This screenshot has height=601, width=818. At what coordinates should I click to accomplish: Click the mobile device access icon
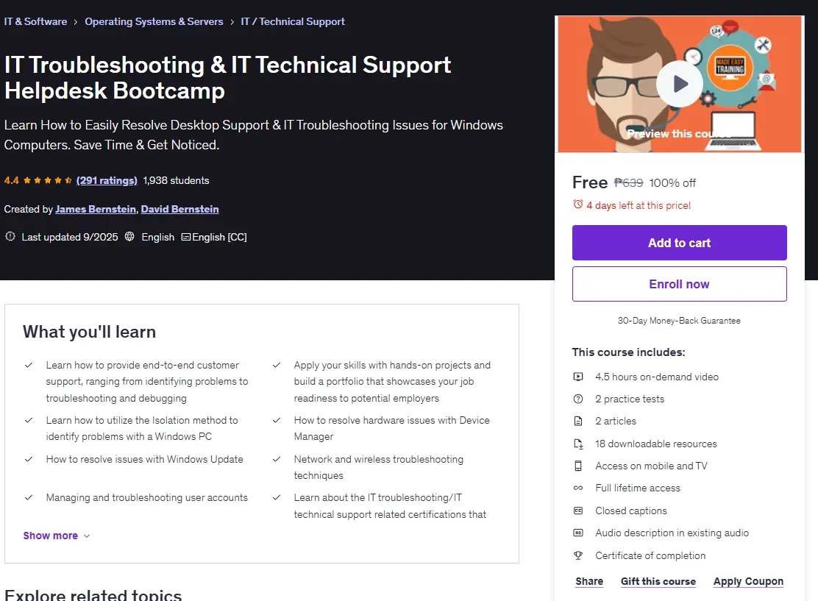point(578,466)
